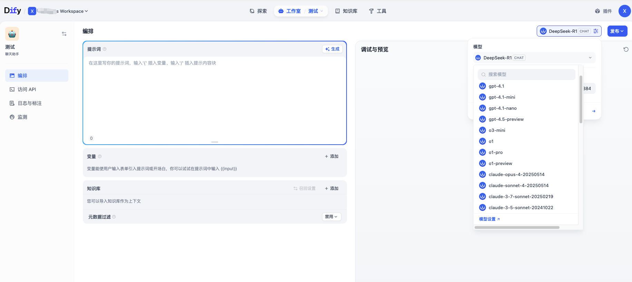The height and width of the screenshot is (282, 632).
Task: Expand the 测试 app switcher dropdown
Action: tap(316, 11)
